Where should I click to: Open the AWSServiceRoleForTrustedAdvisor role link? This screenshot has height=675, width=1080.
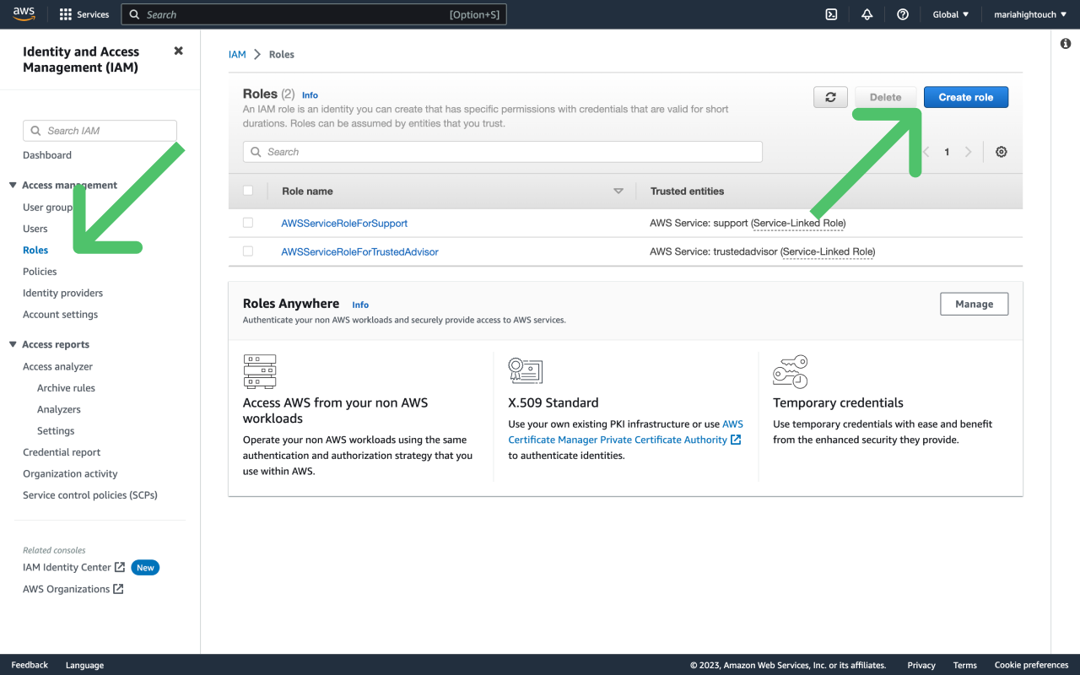pyautogui.click(x=360, y=252)
